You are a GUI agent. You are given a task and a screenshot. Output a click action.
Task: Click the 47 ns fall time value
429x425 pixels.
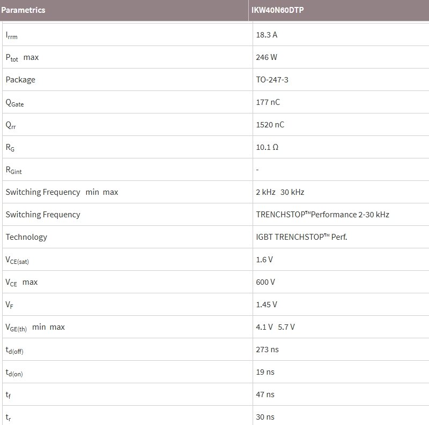(x=265, y=394)
